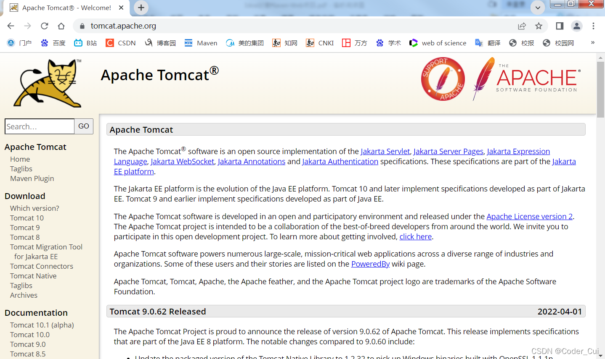Open the 校报 bookmark

[521, 43]
